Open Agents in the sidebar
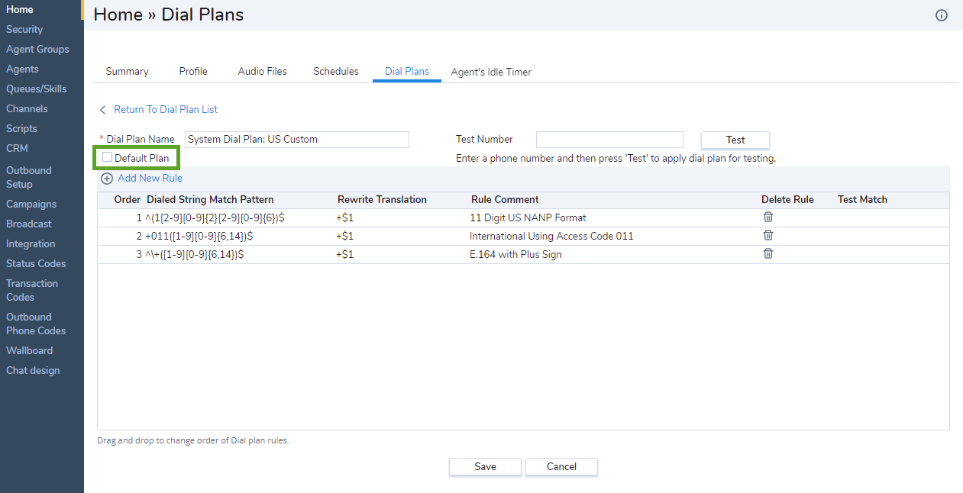963x493 pixels. tap(22, 69)
